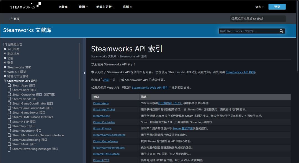299x163 pixels.
Task: Collapse the sidebar using the left arrow handle
Action: [x=84, y=73]
